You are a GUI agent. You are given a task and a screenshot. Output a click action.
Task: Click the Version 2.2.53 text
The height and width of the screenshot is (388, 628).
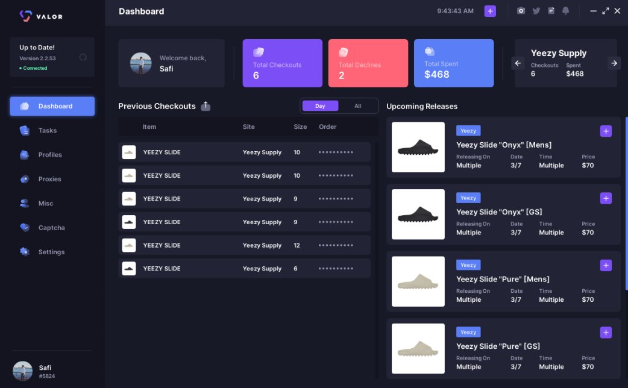[37, 58]
